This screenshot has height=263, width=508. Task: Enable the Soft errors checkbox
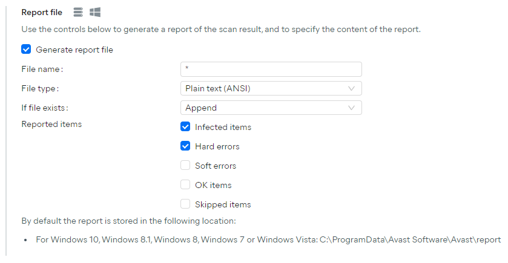185,165
